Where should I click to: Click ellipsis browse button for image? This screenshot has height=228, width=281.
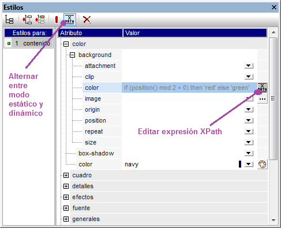point(263,99)
